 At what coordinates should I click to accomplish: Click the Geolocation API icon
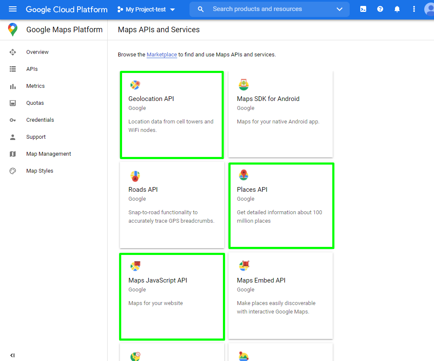[x=135, y=85]
